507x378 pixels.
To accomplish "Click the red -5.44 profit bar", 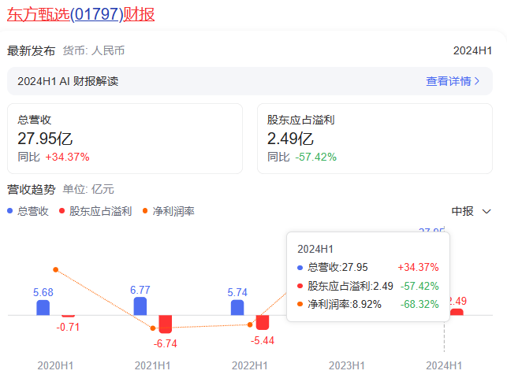I will [x=263, y=322].
